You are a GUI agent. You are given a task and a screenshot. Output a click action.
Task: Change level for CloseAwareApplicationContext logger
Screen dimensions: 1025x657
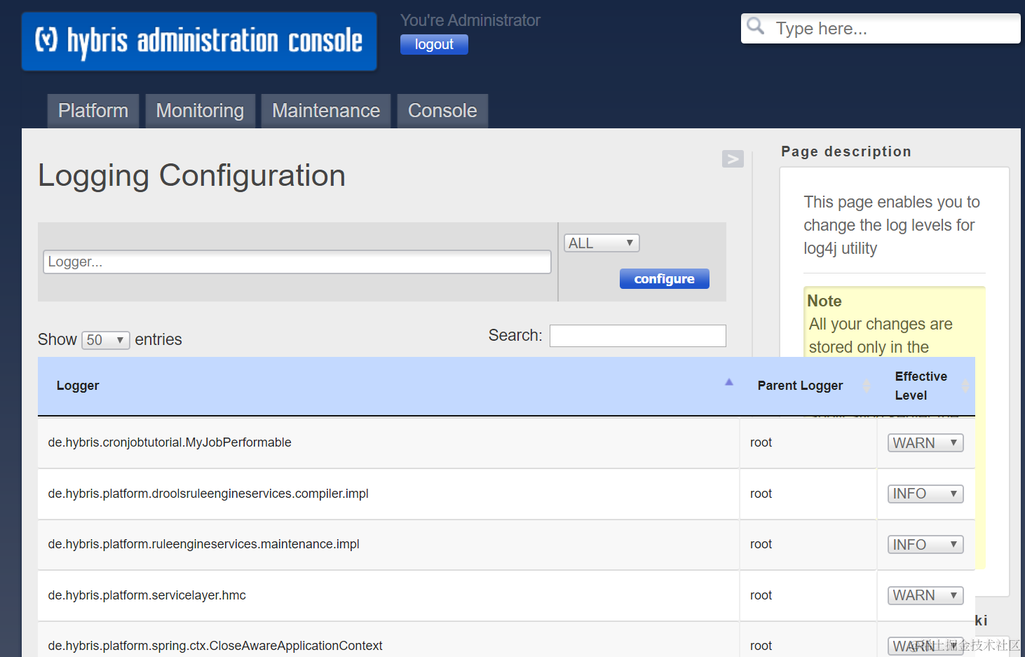(925, 646)
